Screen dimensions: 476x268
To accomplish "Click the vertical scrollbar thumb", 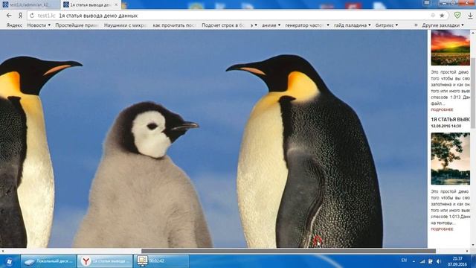I will (473, 92).
